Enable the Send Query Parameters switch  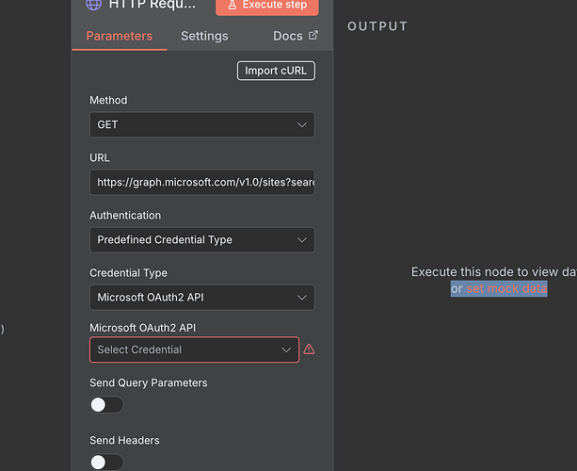[x=106, y=405]
